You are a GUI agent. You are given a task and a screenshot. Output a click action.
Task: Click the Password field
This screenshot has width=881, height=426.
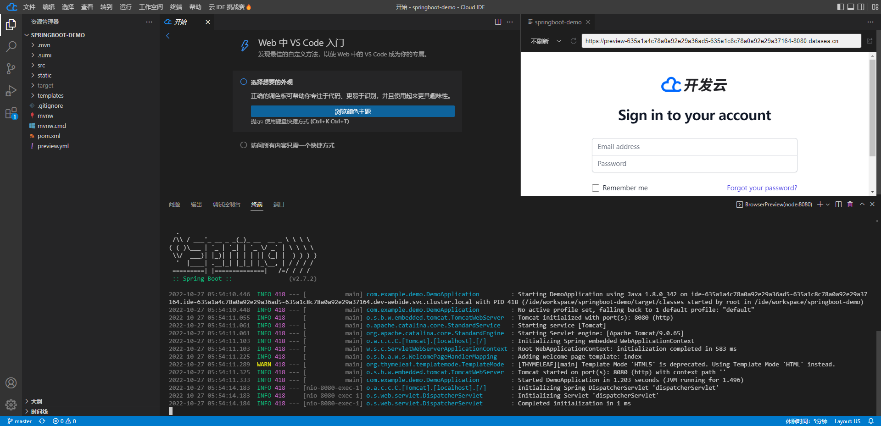pyautogui.click(x=695, y=164)
